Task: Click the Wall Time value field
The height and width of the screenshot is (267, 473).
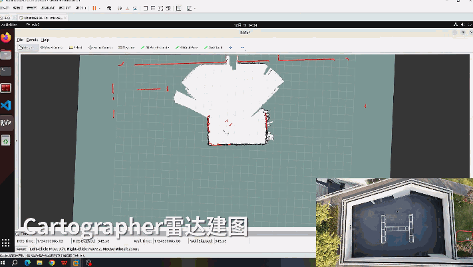Action: [170, 241]
